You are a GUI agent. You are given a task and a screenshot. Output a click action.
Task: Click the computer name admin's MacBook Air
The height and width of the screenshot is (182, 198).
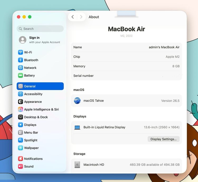(164, 47)
